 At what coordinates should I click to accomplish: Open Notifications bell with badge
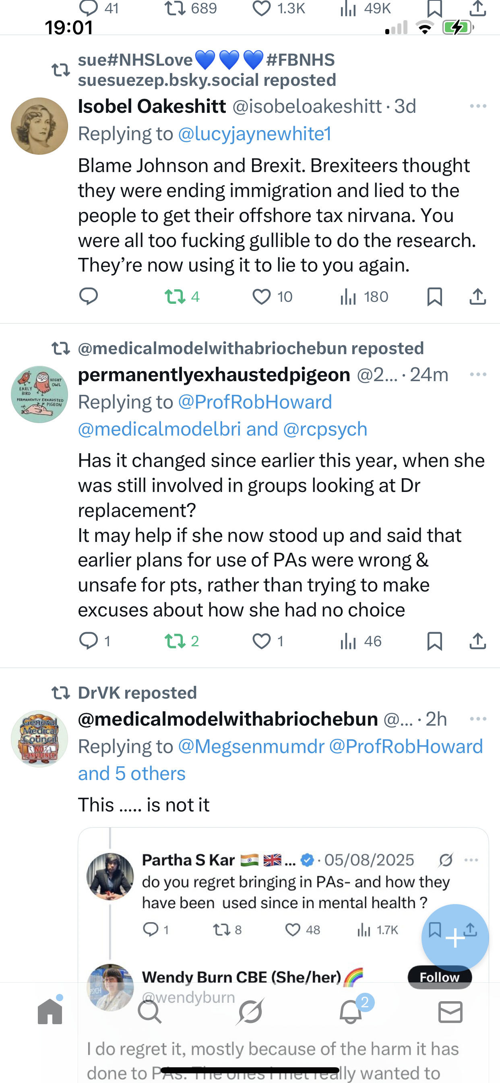coord(351,1012)
